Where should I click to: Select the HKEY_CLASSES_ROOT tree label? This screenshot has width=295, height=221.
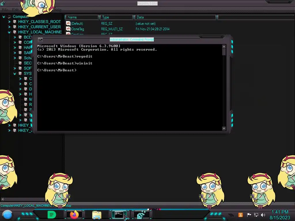click(39, 22)
